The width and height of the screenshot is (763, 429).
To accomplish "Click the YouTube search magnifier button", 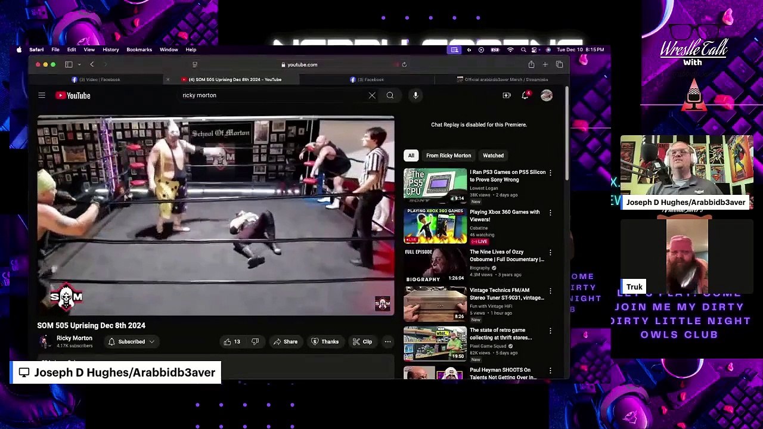I will 390,95.
